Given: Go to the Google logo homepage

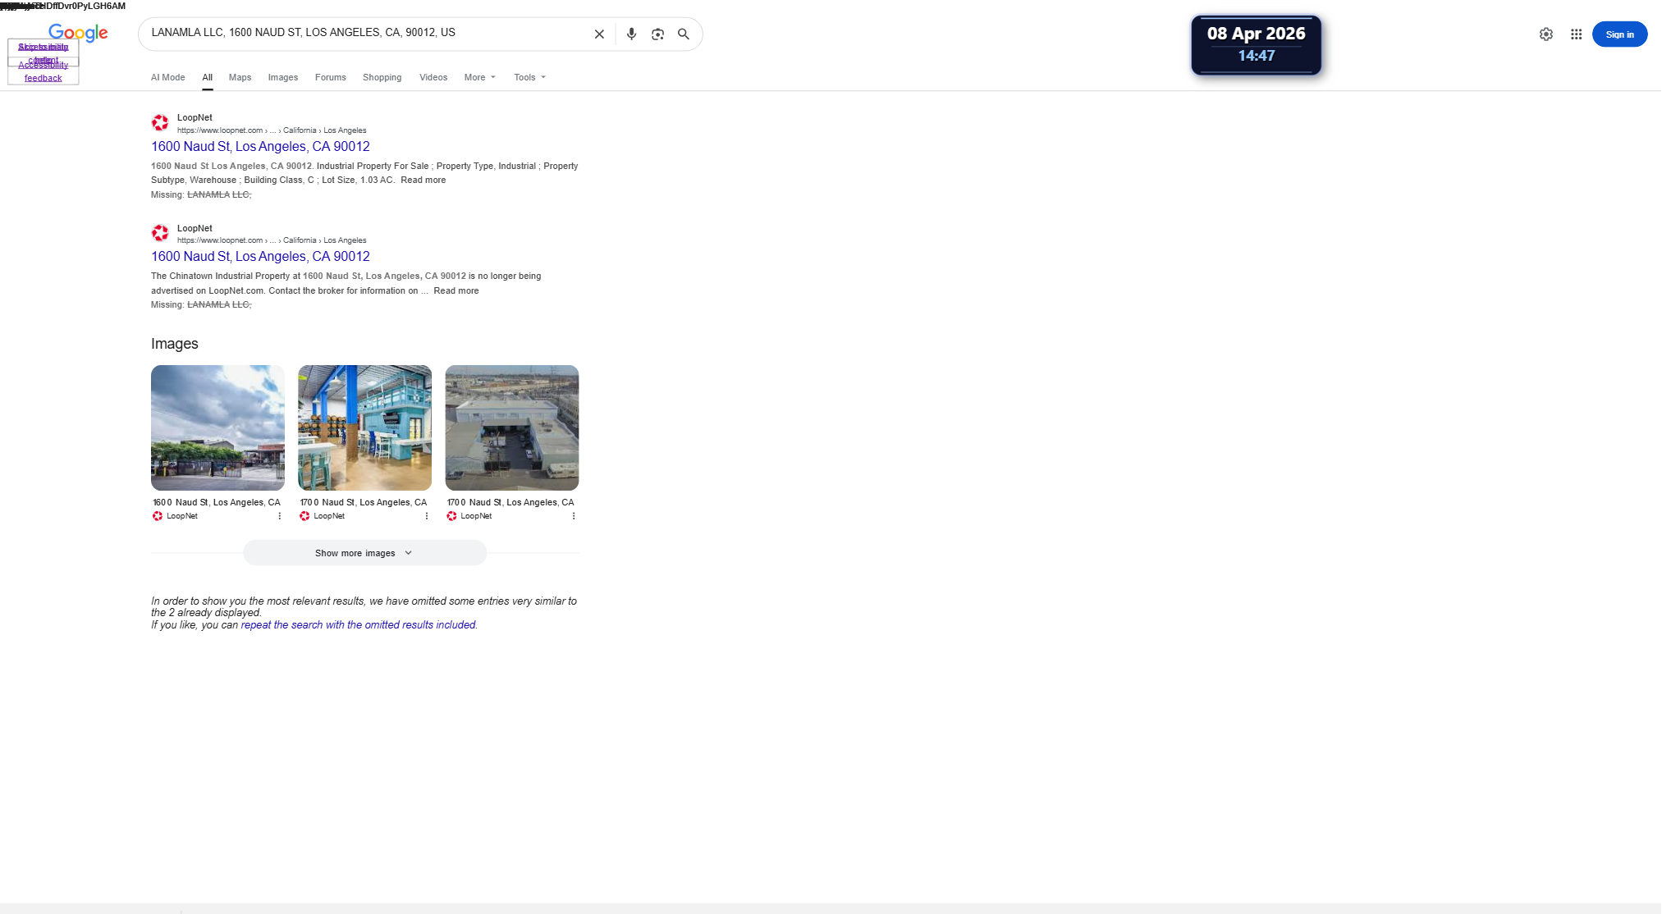Looking at the screenshot, I should (x=78, y=33).
